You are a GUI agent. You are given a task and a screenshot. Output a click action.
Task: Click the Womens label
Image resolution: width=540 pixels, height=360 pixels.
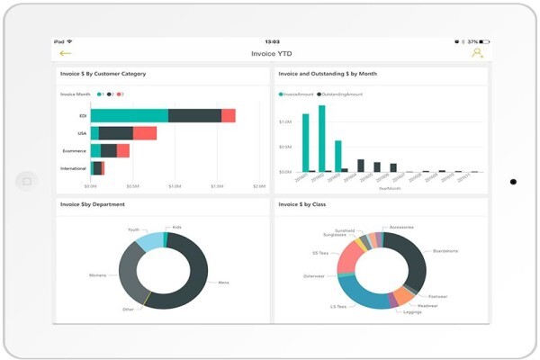point(97,275)
